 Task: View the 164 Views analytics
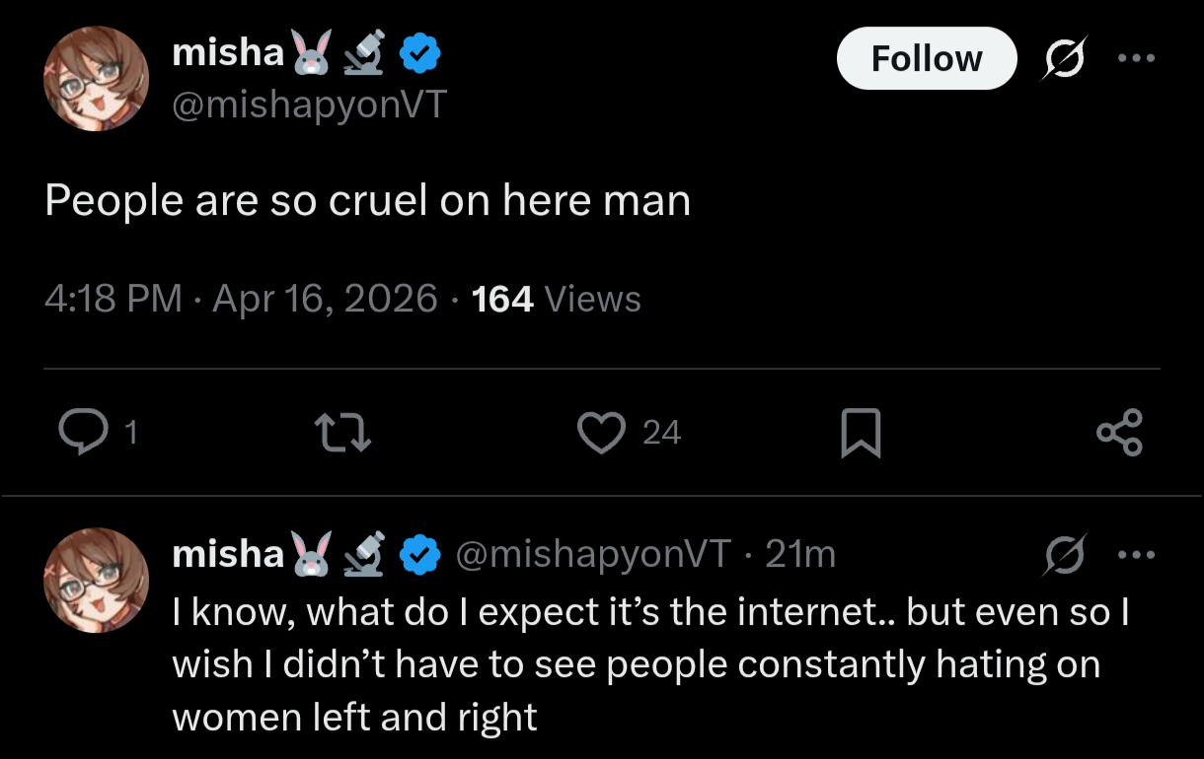pyautogui.click(x=557, y=299)
